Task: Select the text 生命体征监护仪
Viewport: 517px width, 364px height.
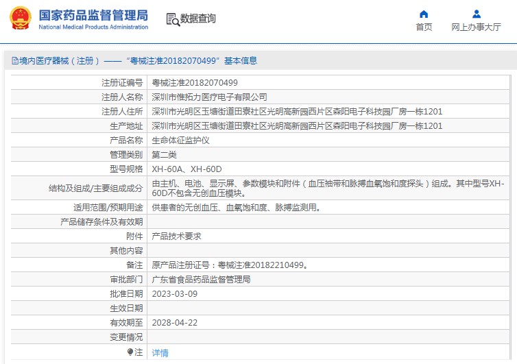Action: (180, 141)
